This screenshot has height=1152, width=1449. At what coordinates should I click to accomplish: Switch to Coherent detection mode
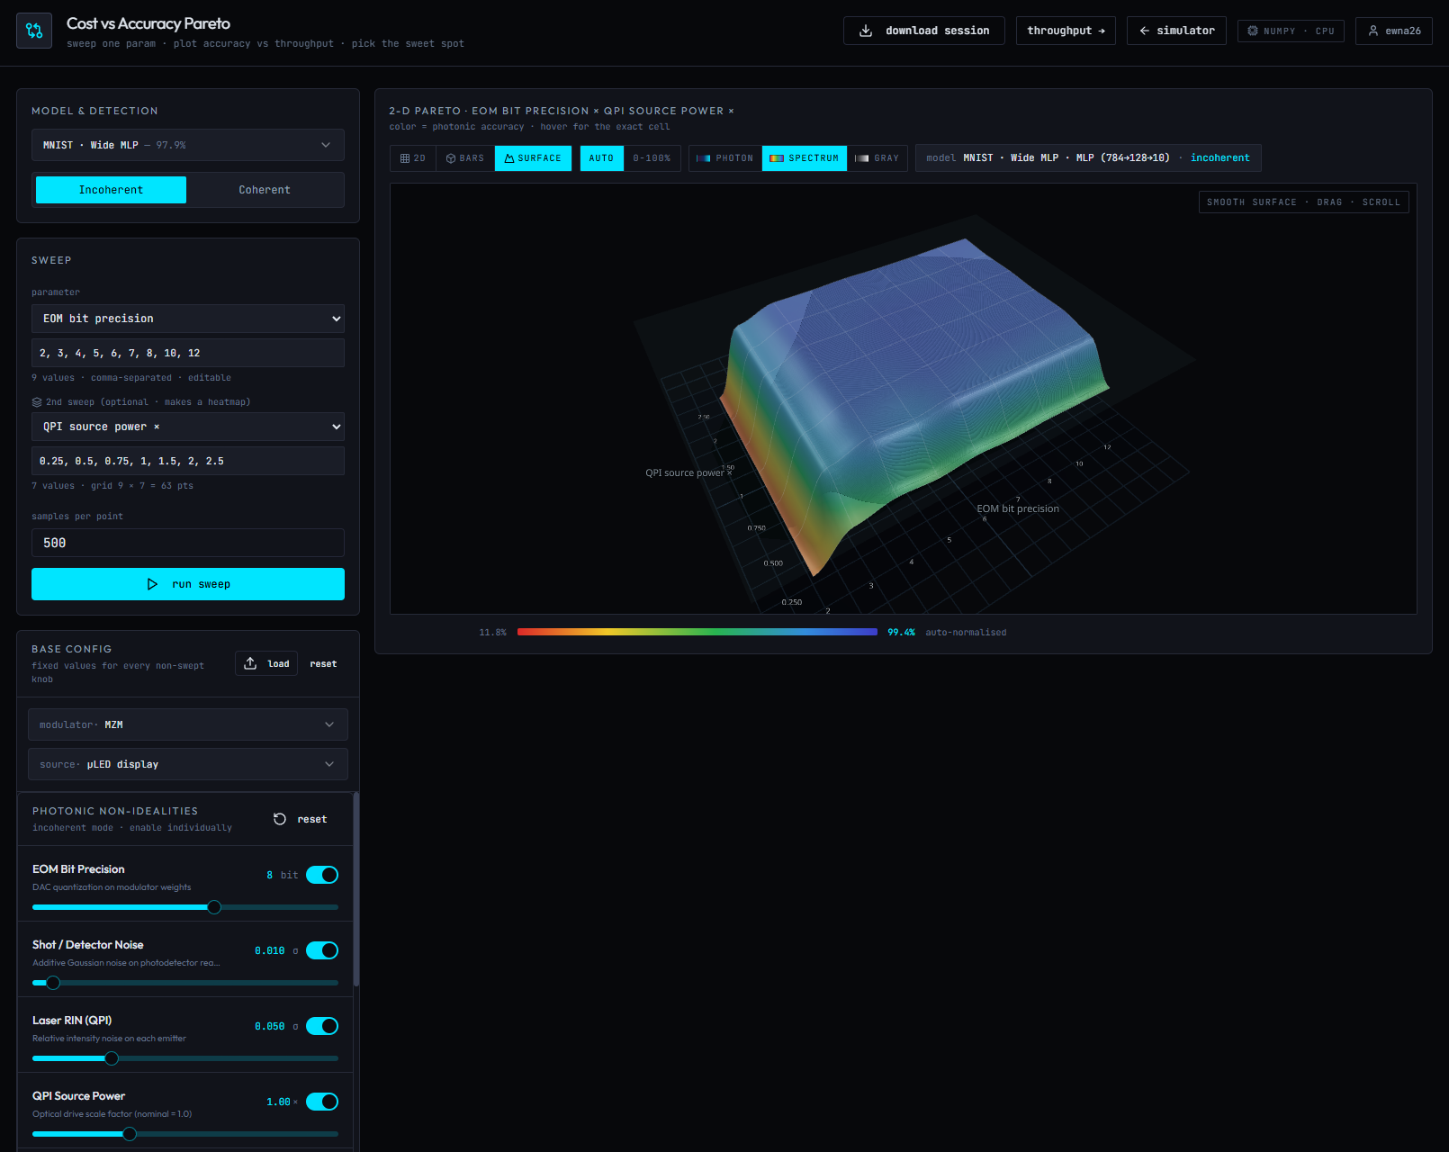point(265,190)
